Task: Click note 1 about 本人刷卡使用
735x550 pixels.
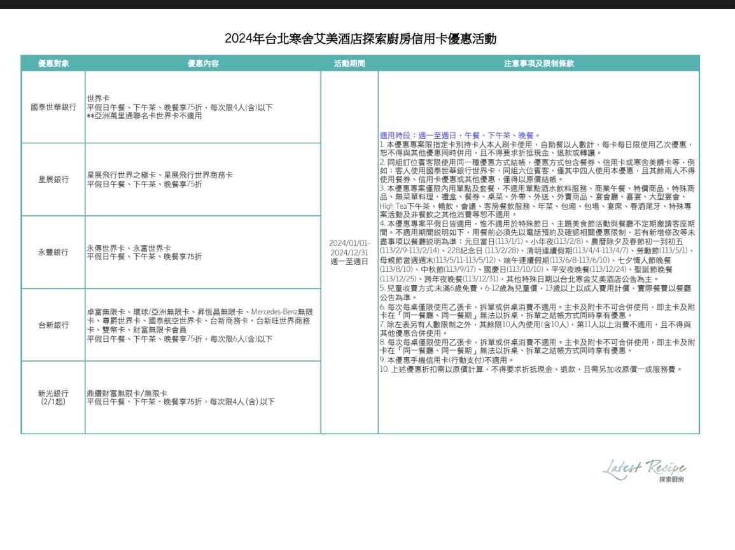Action: [x=536, y=148]
